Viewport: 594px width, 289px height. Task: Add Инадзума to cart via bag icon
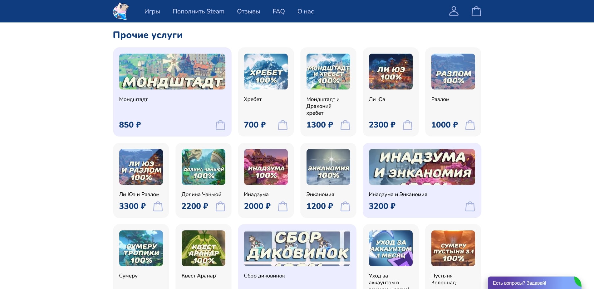click(282, 206)
